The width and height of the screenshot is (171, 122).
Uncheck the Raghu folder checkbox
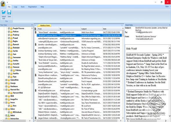coord(9,41)
